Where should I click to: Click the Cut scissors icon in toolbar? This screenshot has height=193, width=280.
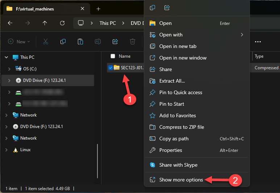tap(46, 41)
